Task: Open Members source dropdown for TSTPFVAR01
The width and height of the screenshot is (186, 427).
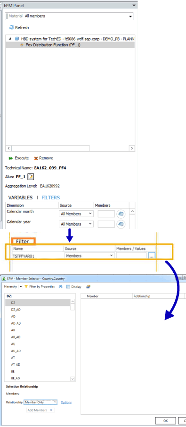Action: coord(89,255)
